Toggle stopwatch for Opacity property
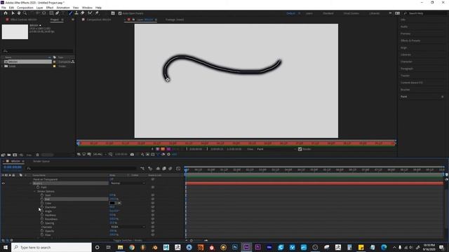The width and height of the screenshot is (449, 252). tap(42, 231)
